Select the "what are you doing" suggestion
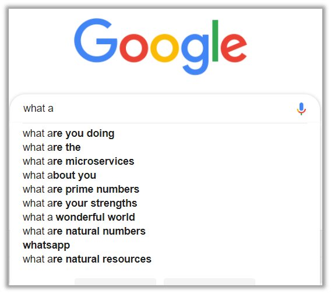Viewport: 331px width, 294px height. tap(69, 133)
